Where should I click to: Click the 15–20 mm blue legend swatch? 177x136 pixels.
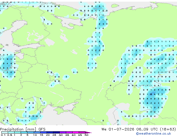point(43,132)
